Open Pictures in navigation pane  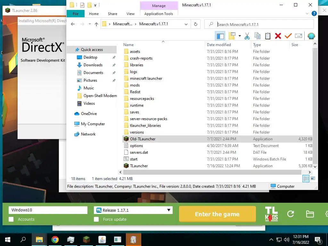[x=90, y=80]
